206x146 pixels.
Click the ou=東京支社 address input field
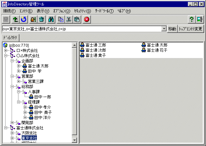tap(82, 29)
